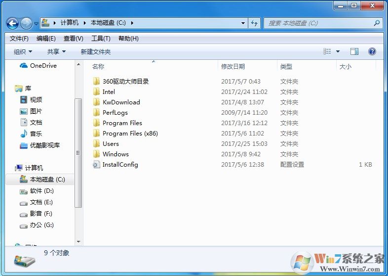Change view with the view icon
This screenshot has width=388, height=276.
tap(327, 51)
